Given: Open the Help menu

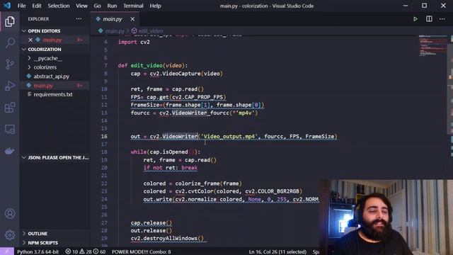Looking at the screenshot, I should [155, 6].
